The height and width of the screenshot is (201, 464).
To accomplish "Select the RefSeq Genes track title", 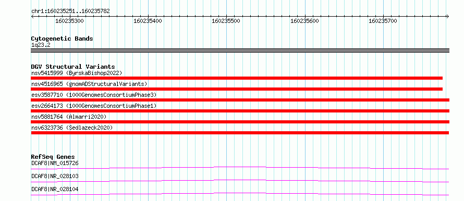I will point(53,157).
